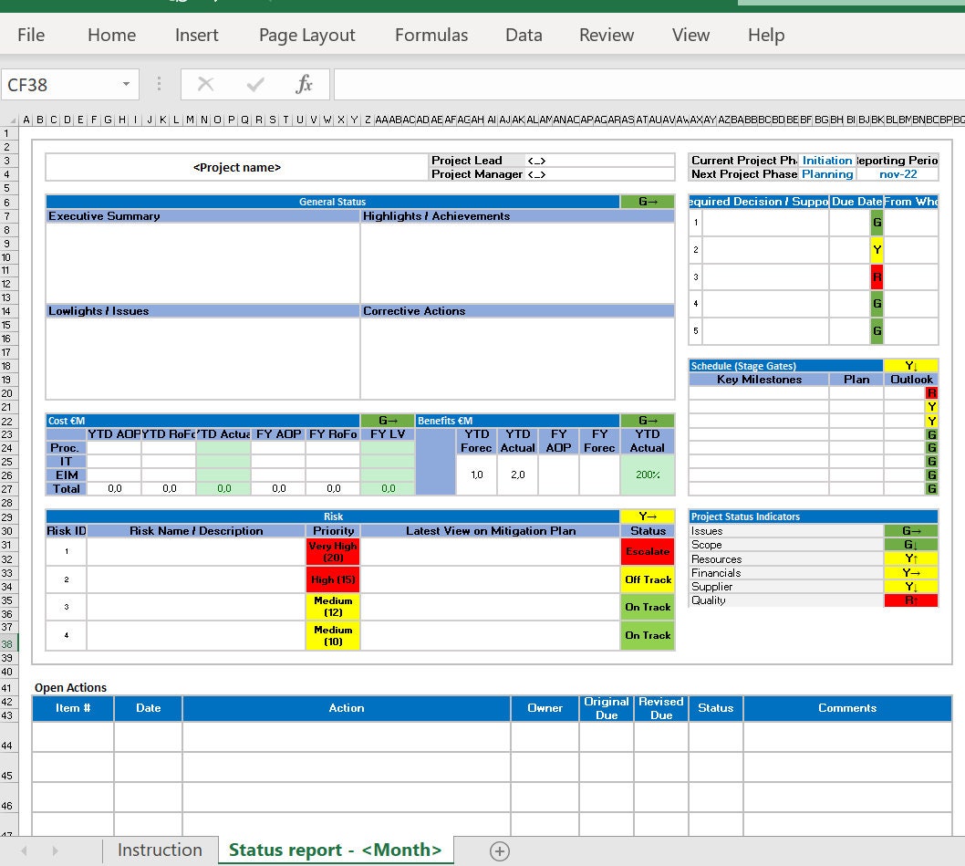Select the On Track status cell for Risk 3
This screenshot has width=965, height=866.
coord(647,607)
